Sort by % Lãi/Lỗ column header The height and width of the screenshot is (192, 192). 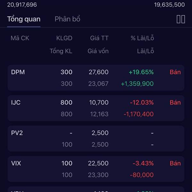tap(142, 38)
